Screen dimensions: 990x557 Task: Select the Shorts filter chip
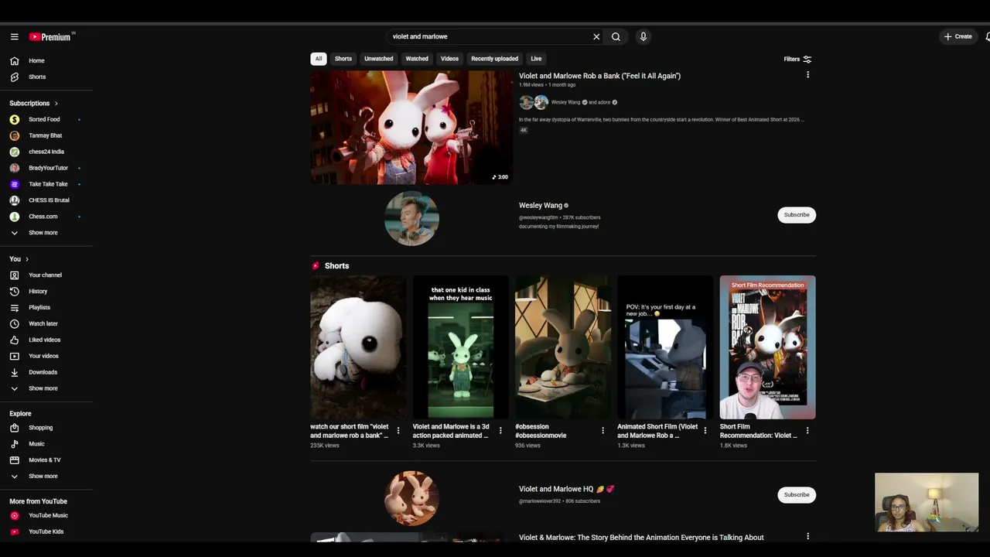(343, 59)
